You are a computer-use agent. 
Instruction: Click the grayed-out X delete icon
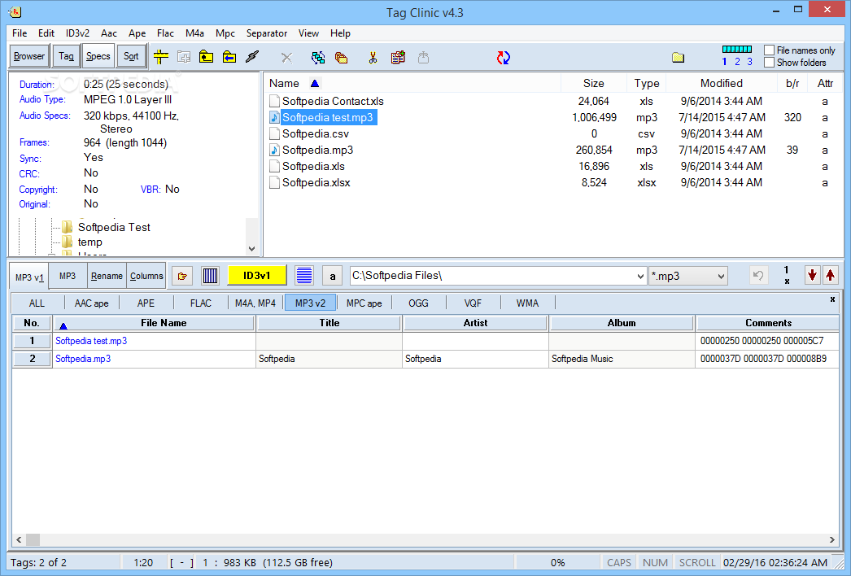coord(286,57)
